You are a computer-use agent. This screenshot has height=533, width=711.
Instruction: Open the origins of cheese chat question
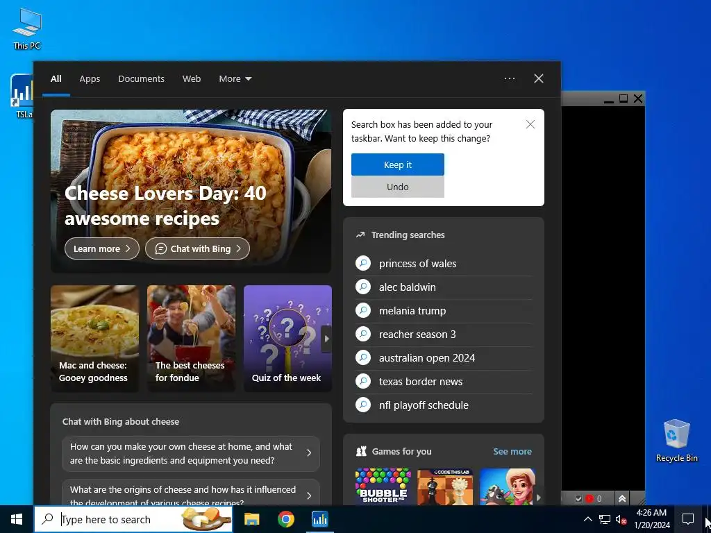pos(191,493)
